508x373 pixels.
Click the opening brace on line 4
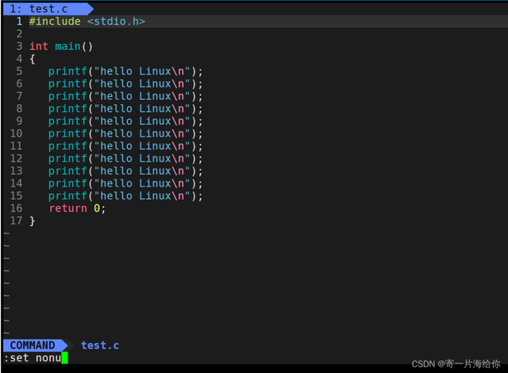coord(32,59)
